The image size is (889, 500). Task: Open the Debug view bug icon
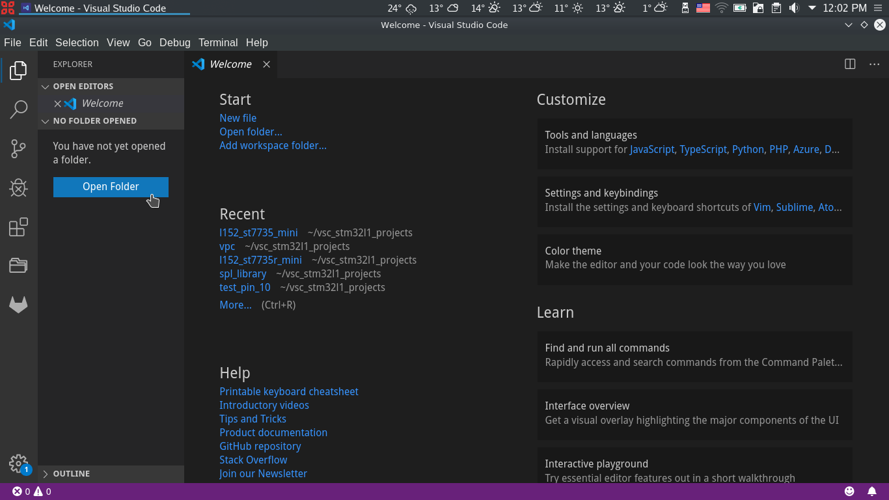point(18,188)
